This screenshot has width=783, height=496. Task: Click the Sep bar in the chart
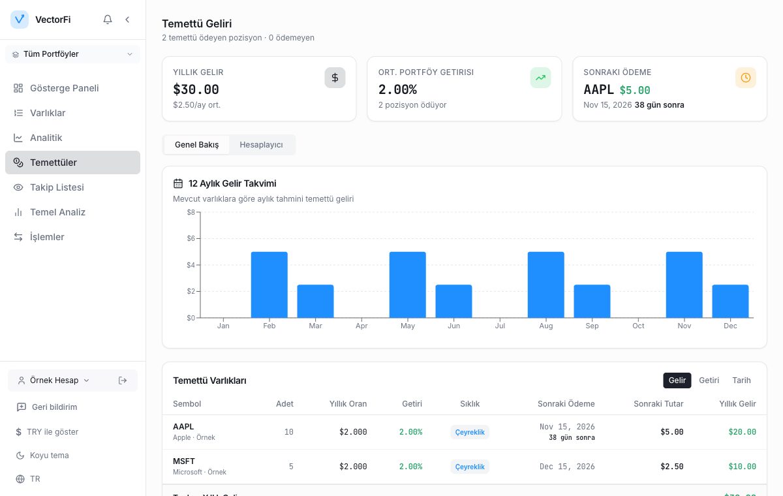point(592,302)
